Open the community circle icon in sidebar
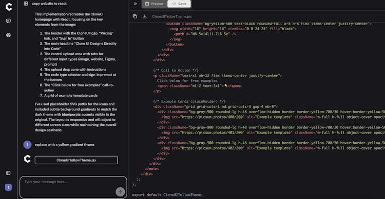Viewport: 385px width, 199px height. click(x=8, y=35)
